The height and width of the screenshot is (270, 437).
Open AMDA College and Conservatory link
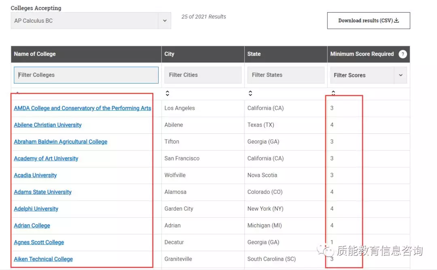(x=83, y=108)
